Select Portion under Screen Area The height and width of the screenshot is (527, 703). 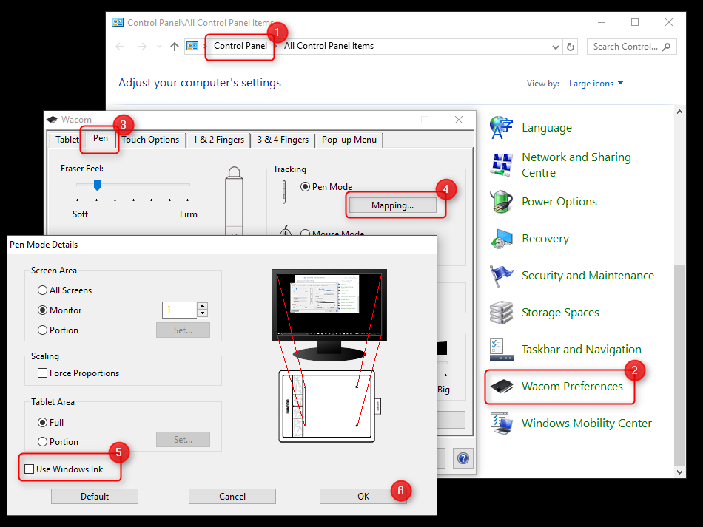[43, 330]
